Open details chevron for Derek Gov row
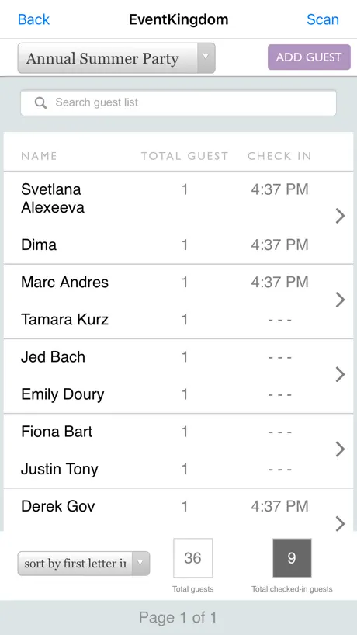This screenshot has width=357, height=635. (x=340, y=522)
